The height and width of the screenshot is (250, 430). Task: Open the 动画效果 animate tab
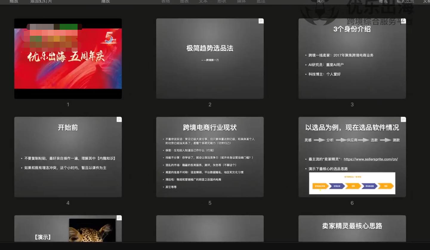[405, 1]
